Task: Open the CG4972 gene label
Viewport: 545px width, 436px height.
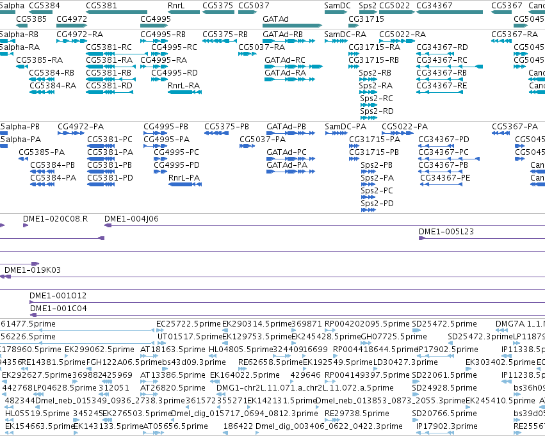Action: [72, 19]
